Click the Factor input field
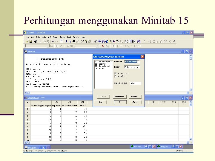Viewport: 215px width, 161px height. coord(132,67)
